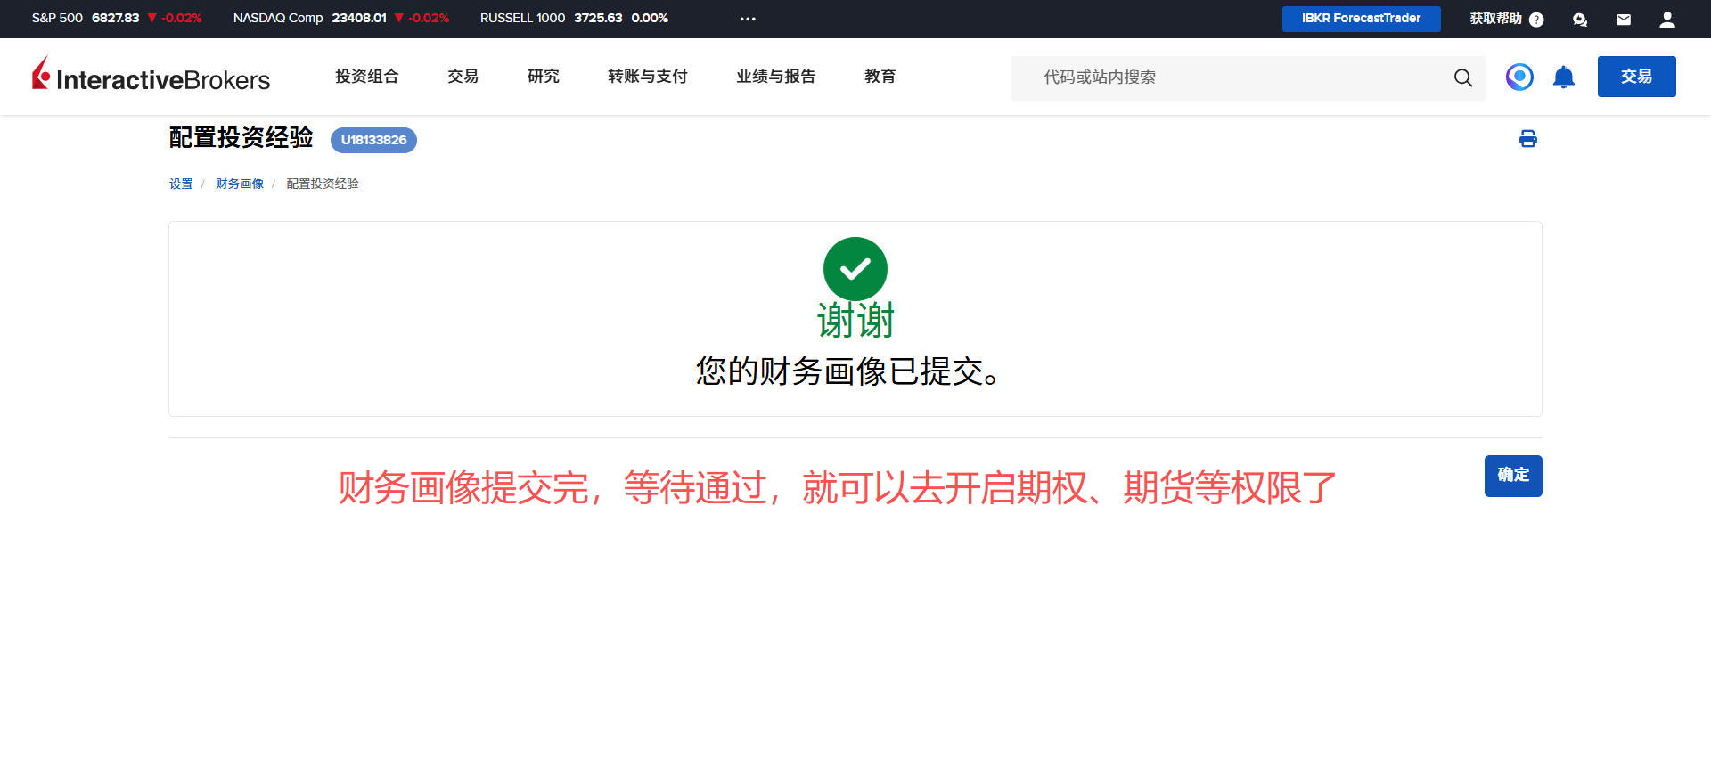Click the printer icon to print page

(x=1527, y=139)
